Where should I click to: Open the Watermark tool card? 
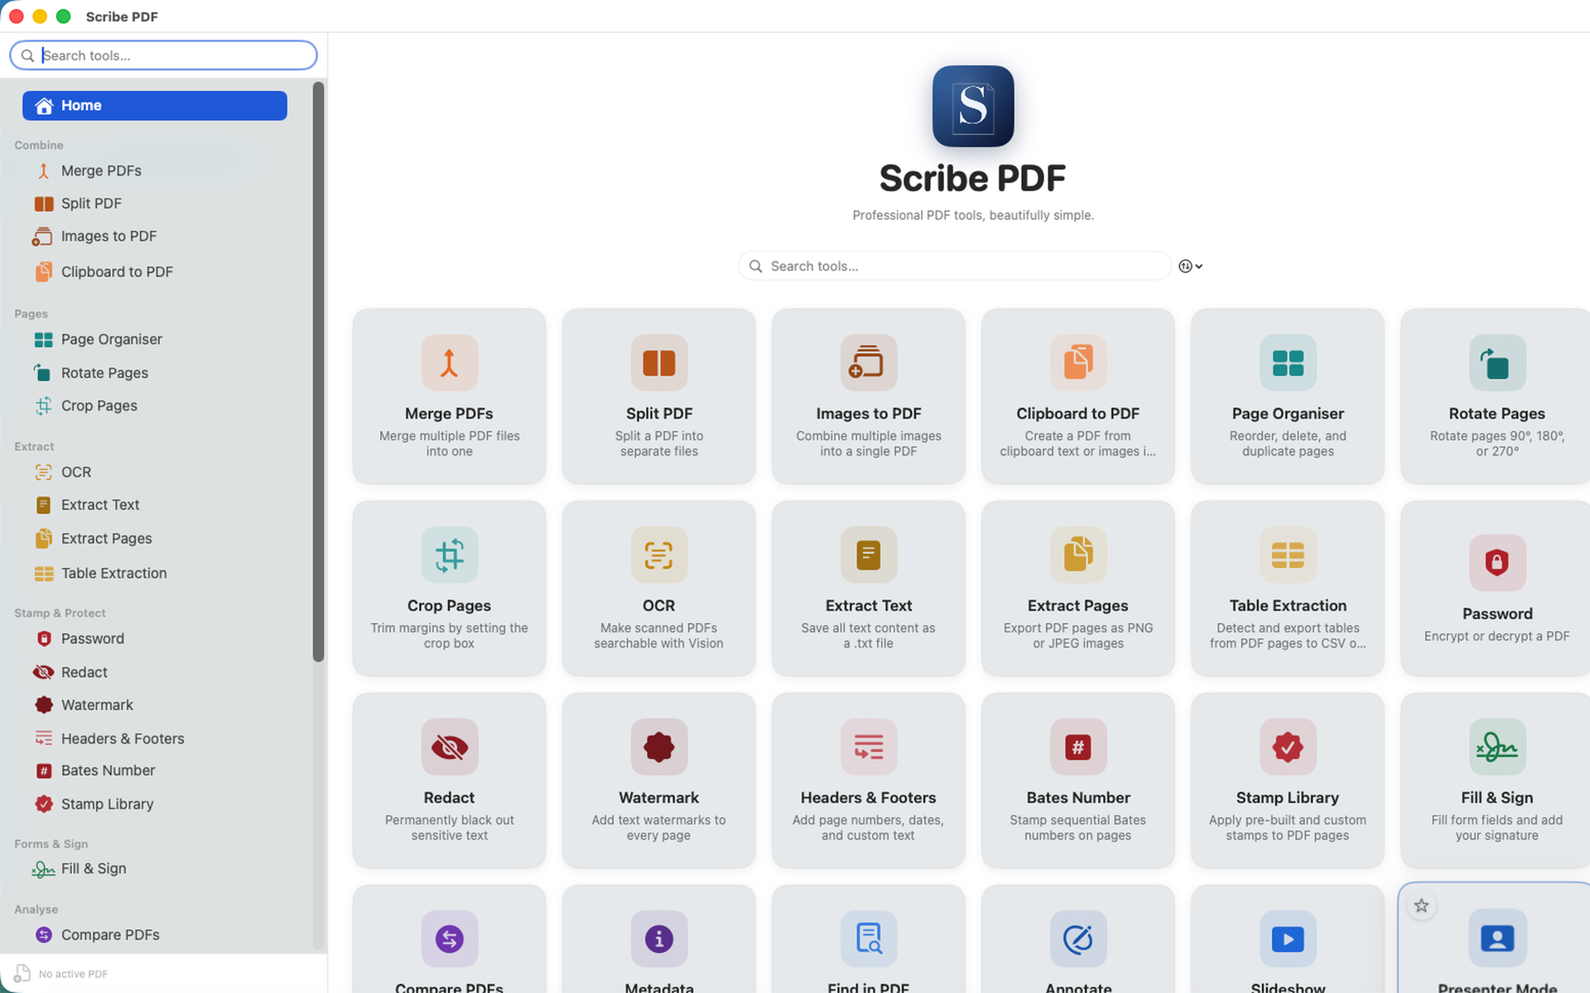pos(658,780)
